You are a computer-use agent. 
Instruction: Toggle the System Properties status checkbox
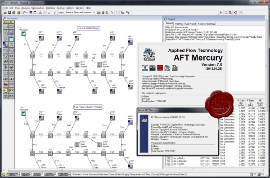click(x=55, y=174)
